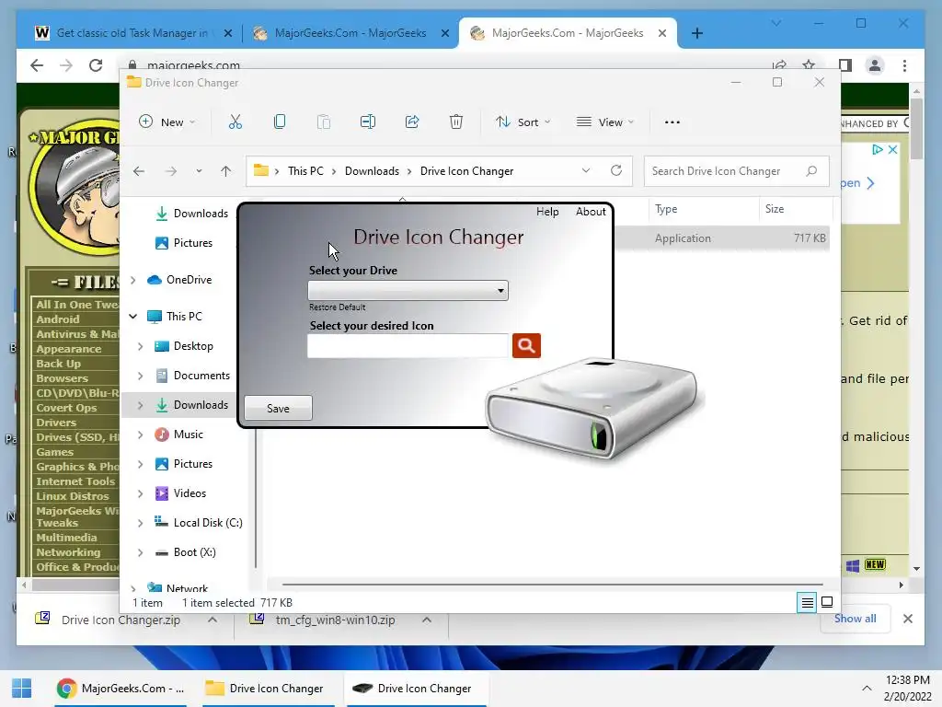Open the Select your Drive dropdown
This screenshot has height=707, width=942.
(408, 290)
